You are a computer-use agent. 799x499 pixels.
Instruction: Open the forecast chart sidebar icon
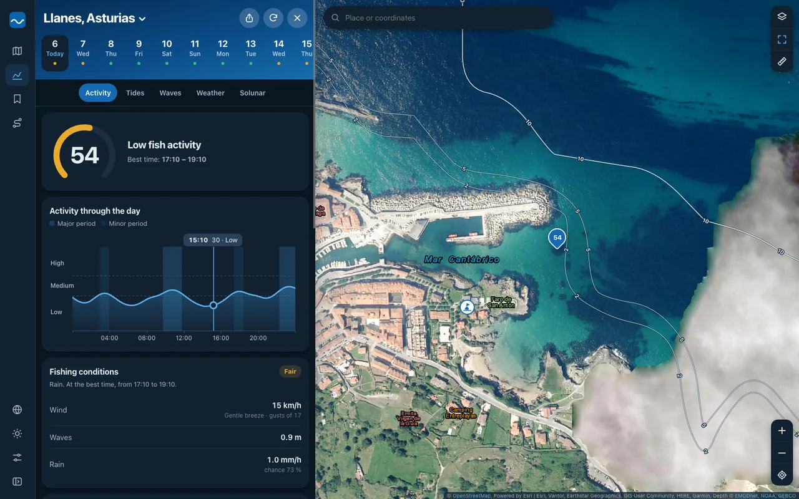(x=17, y=75)
